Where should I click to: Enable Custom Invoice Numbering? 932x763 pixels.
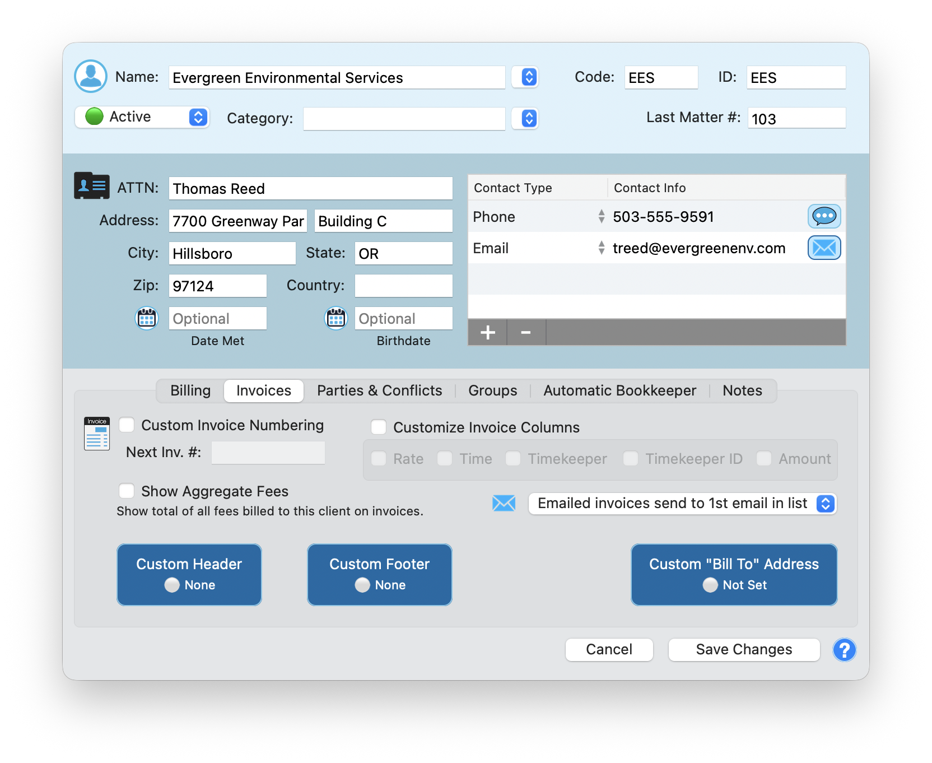pos(127,425)
